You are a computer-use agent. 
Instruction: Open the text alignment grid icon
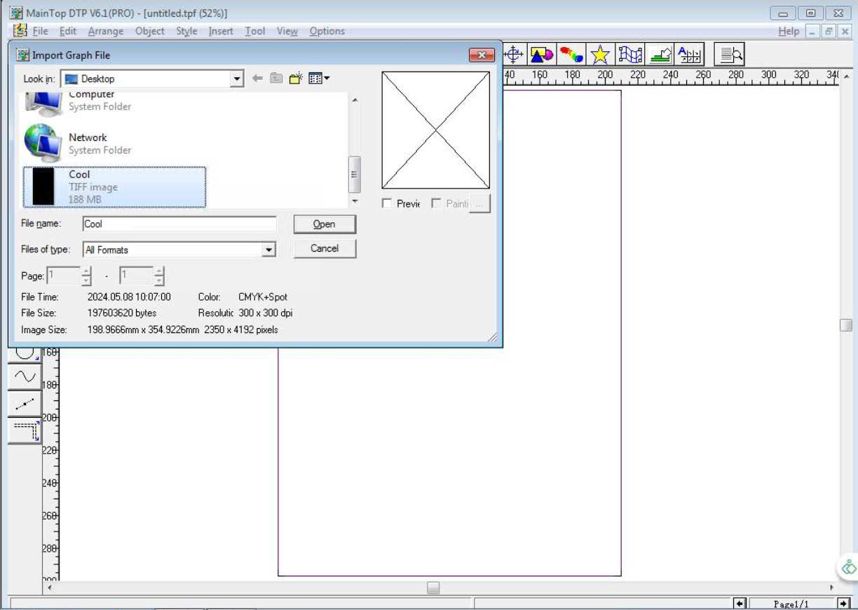click(690, 55)
